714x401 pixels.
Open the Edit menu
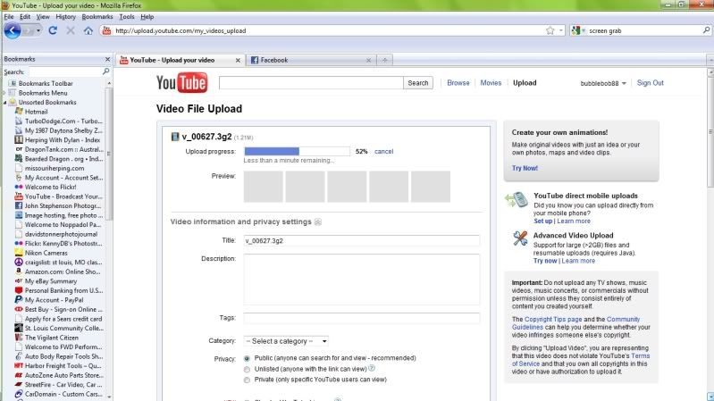[25, 17]
